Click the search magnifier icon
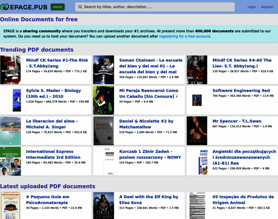Viewport: 278px width, 219px height. (80, 7)
